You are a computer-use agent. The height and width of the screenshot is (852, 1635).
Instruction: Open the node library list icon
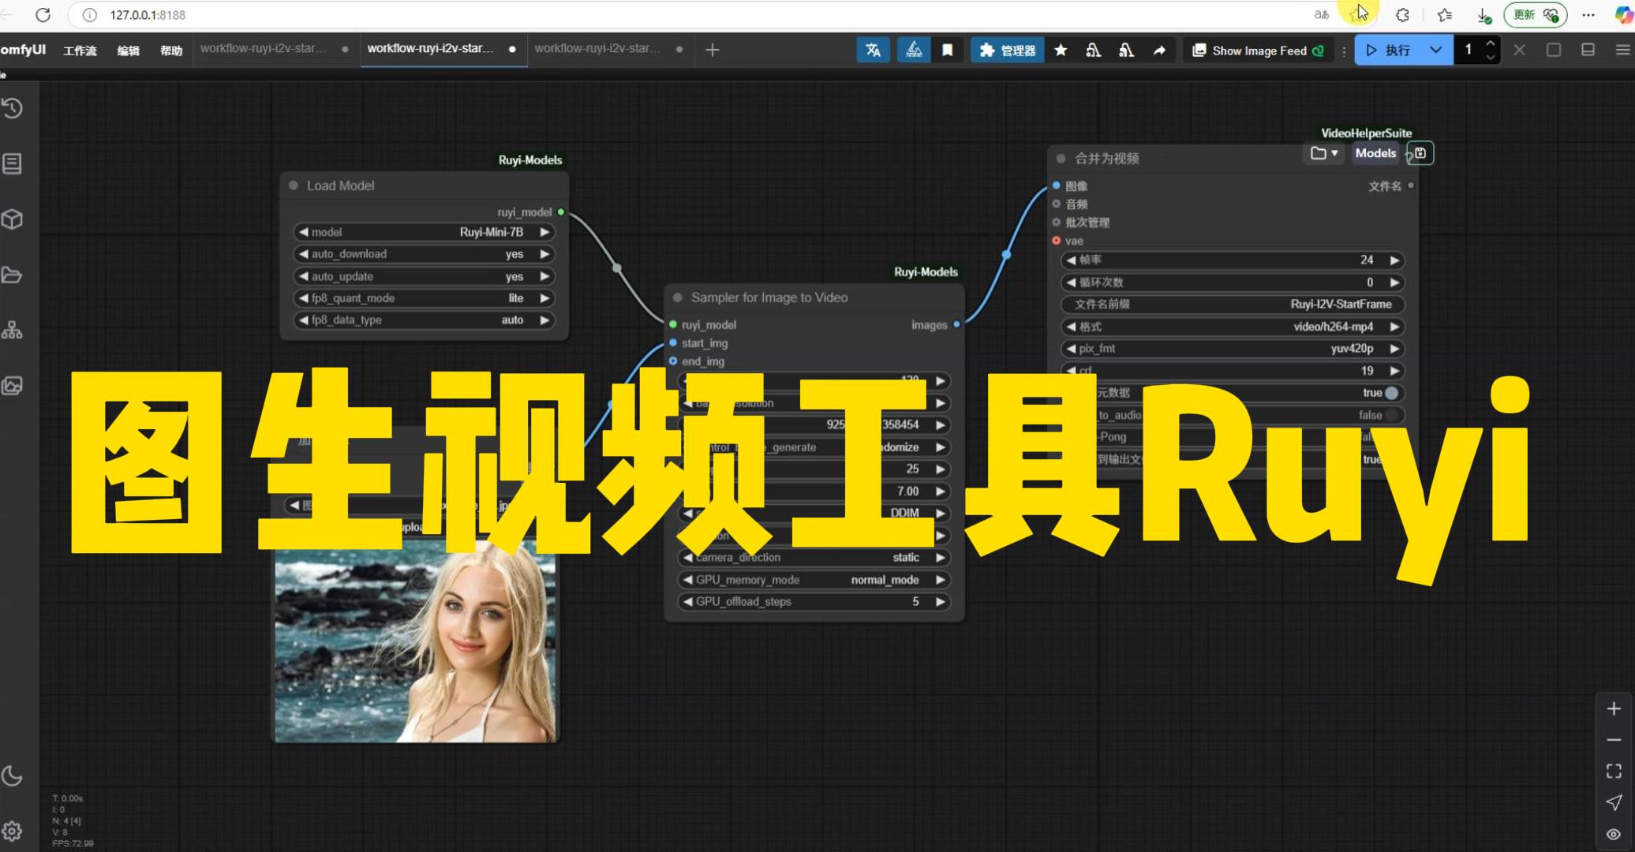coord(13,163)
